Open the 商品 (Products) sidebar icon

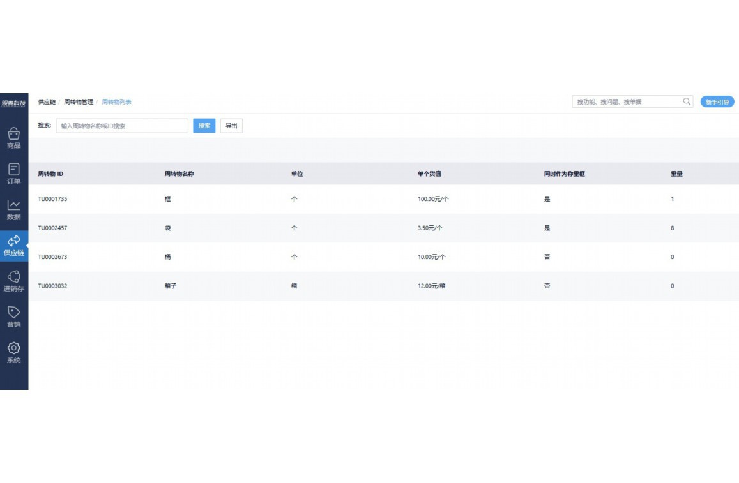click(x=13, y=134)
